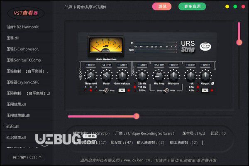Click the phase invert Ø symbol
The height and width of the screenshot is (166, 249).
click(x=212, y=83)
